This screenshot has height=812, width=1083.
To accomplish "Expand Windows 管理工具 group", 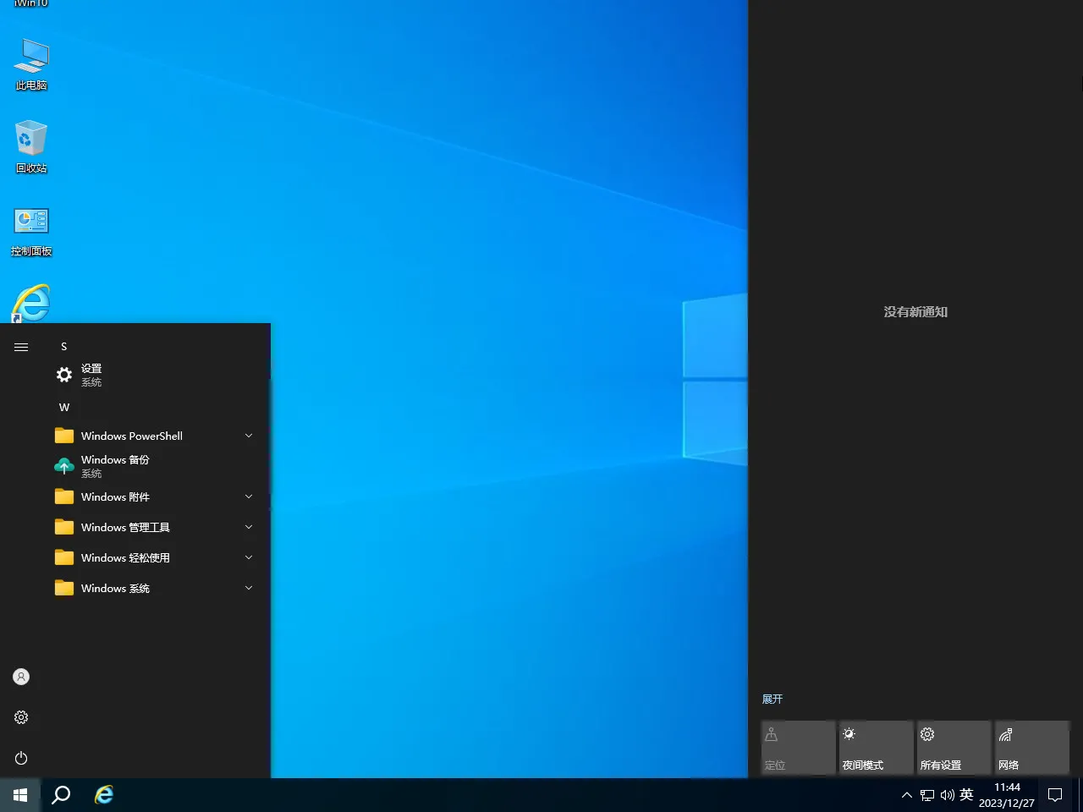I will click(x=248, y=527).
